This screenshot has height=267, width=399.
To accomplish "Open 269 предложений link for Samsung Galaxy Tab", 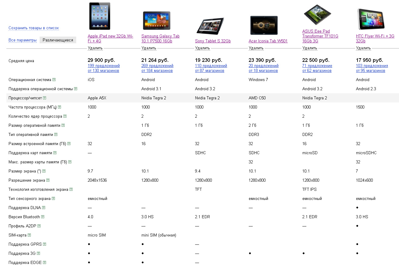I will (x=157, y=66).
